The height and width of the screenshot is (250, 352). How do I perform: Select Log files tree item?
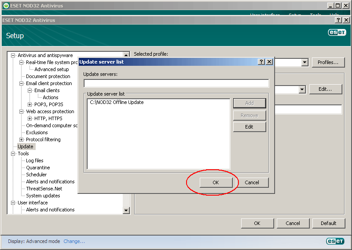tap(35, 161)
